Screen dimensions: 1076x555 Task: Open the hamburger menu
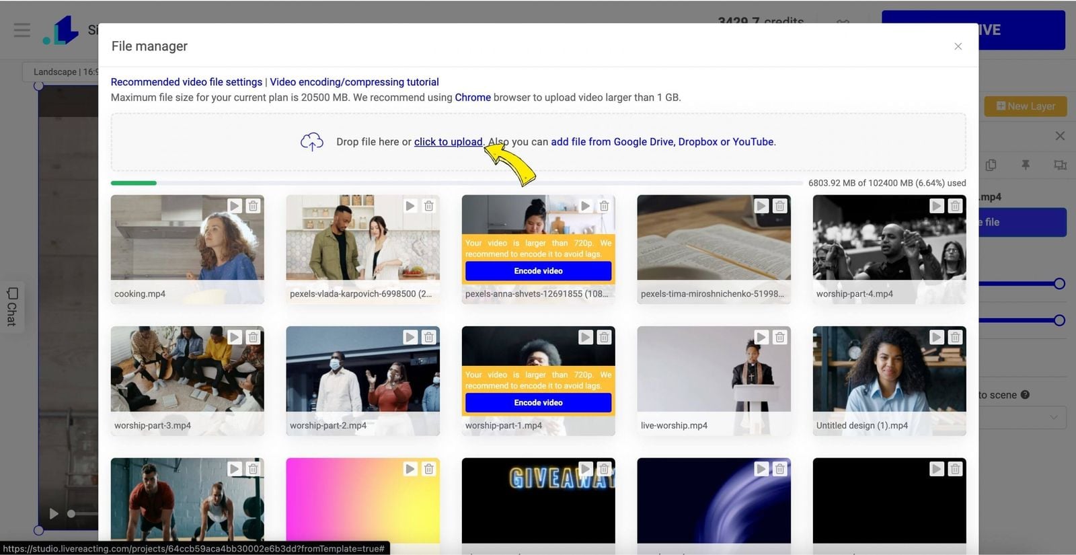point(22,30)
